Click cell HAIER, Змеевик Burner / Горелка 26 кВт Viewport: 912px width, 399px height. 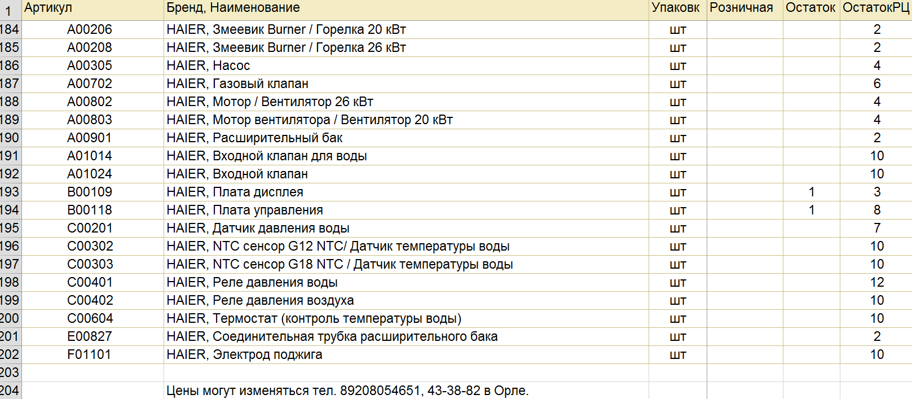(x=406, y=48)
